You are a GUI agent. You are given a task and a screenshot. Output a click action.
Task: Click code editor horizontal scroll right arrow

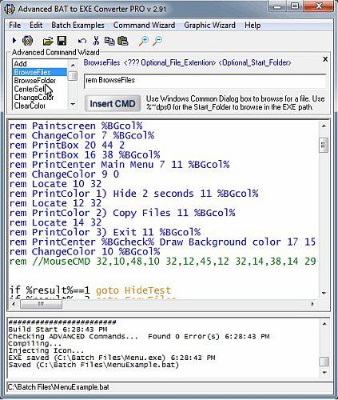coord(312,304)
